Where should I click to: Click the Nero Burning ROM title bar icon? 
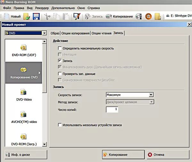tap(2, 2)
